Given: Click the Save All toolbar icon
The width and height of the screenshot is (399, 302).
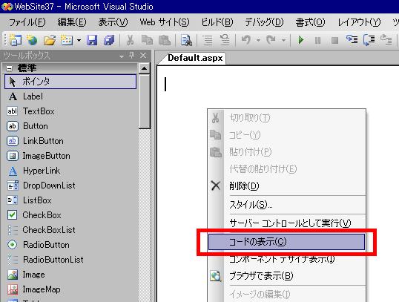Looking at the screenshot, I should click(109, 40).
